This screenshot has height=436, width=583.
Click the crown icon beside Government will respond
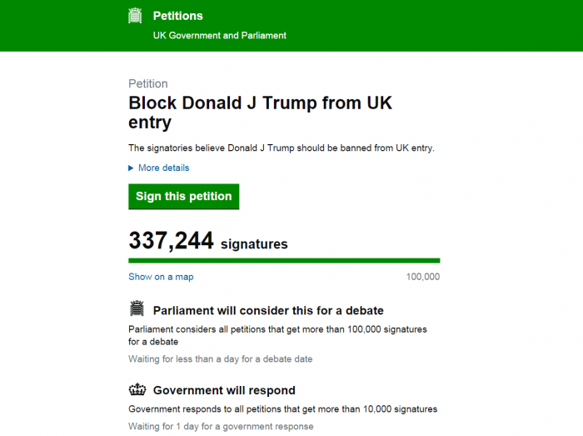(x=137, y=389)
